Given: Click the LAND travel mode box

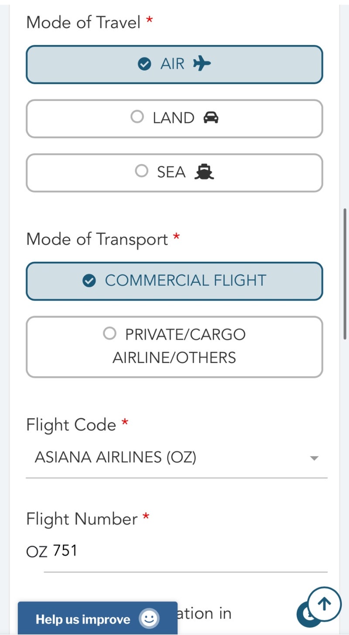Looking at the screenshot, I should click(x=174, y=118).
